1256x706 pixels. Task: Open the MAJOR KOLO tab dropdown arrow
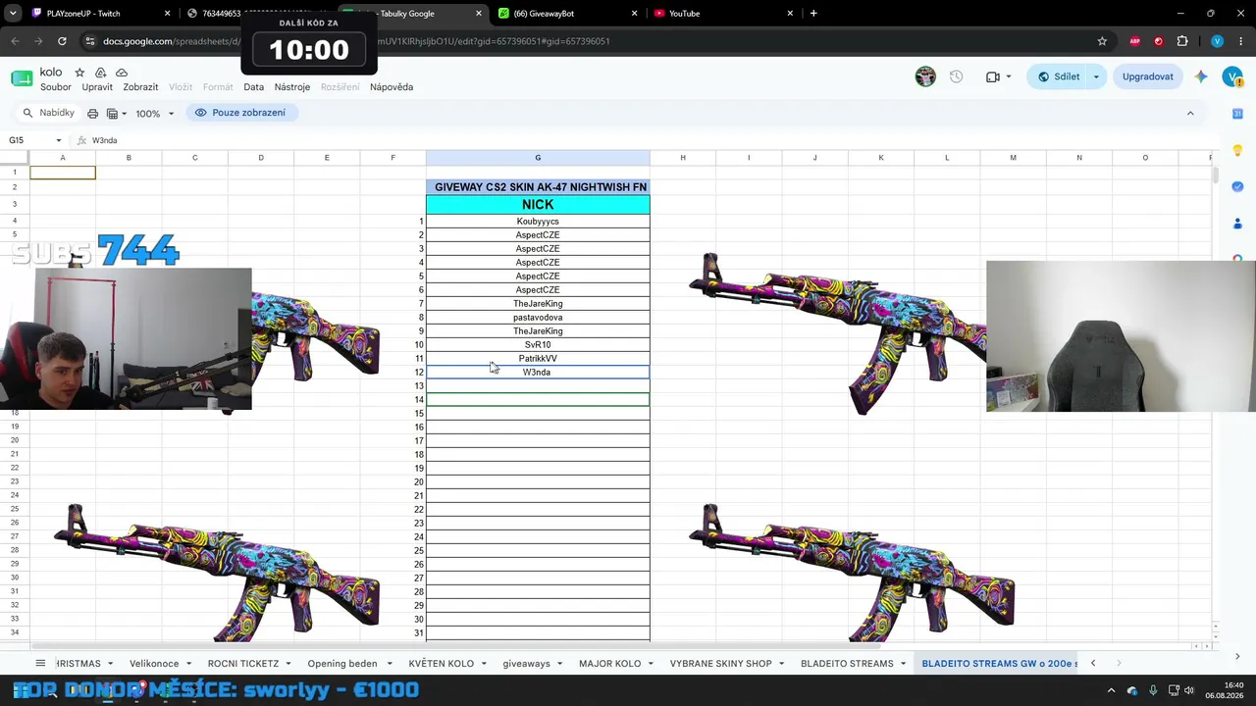652,664
